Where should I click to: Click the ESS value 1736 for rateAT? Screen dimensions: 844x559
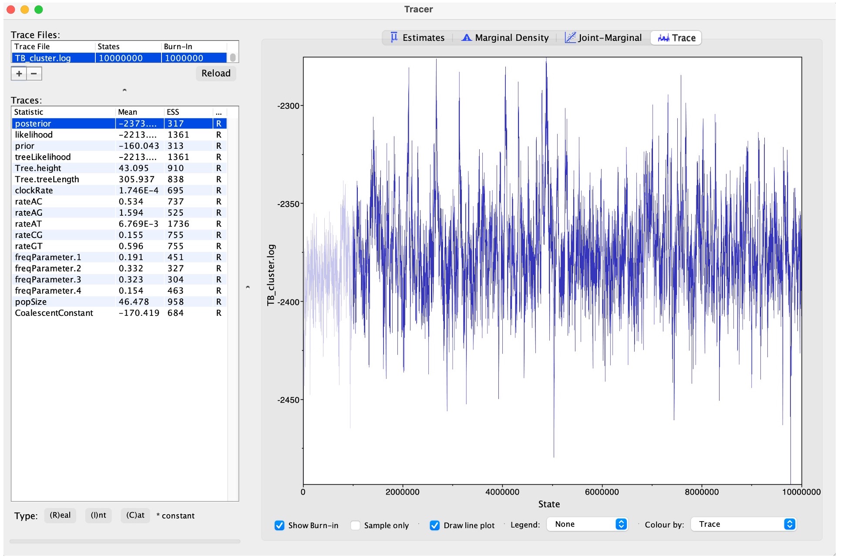tap(178, 224)
